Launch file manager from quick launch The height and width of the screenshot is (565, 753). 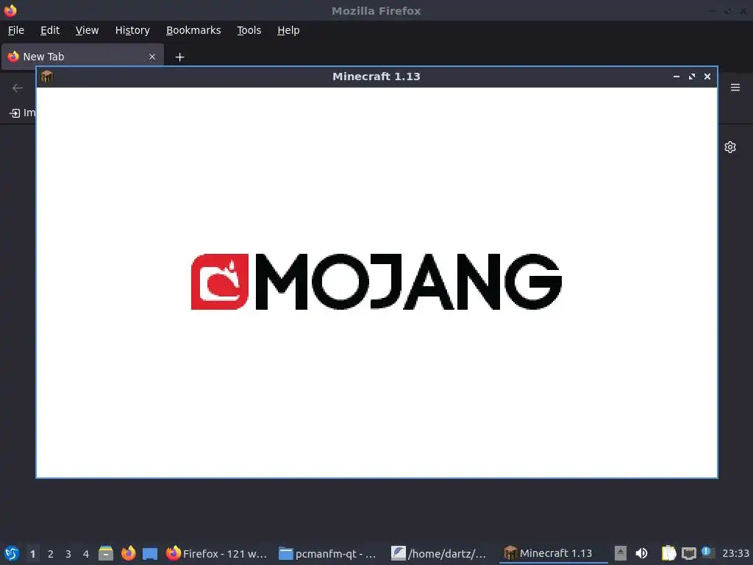106,553
